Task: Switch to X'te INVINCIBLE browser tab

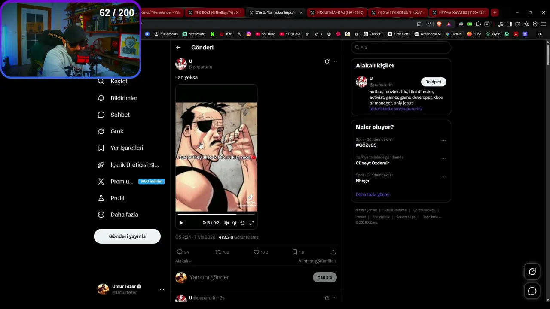Action: point(398,12)
